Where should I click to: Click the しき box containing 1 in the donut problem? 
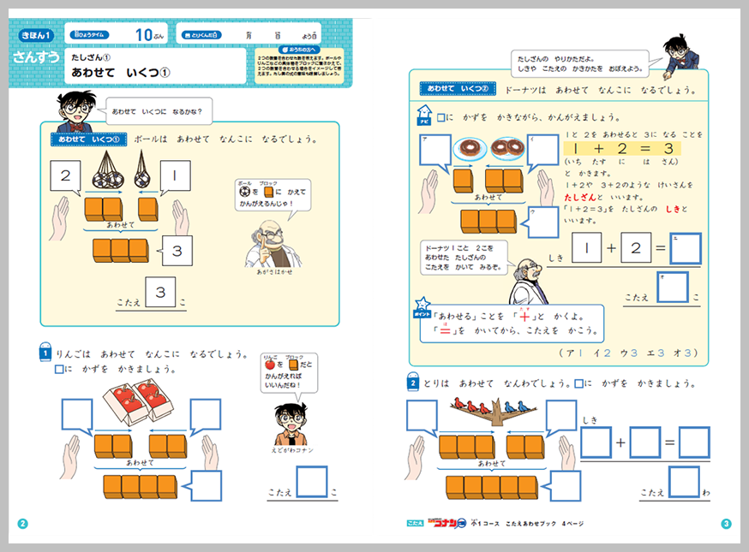coord(586,247)
